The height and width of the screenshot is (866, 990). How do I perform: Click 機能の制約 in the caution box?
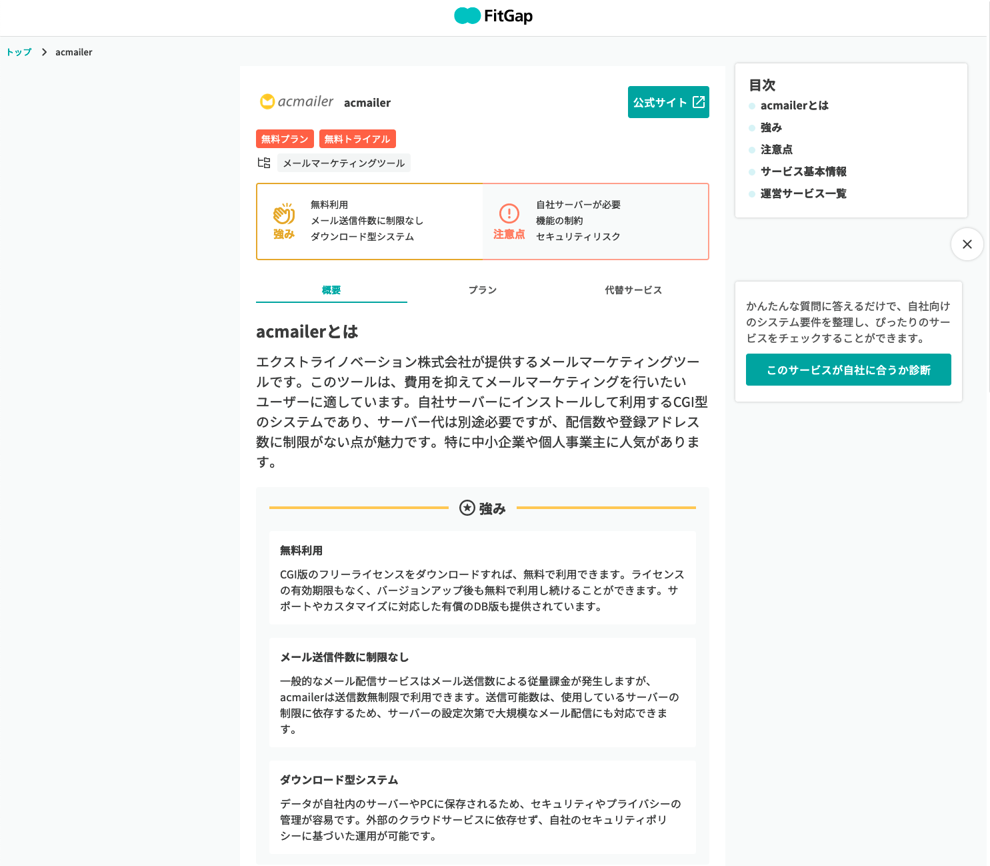pyautogui.click(x=559, y=221)
